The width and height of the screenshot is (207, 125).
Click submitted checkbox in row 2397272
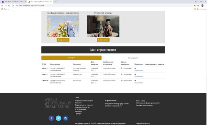tap(122, 74)
